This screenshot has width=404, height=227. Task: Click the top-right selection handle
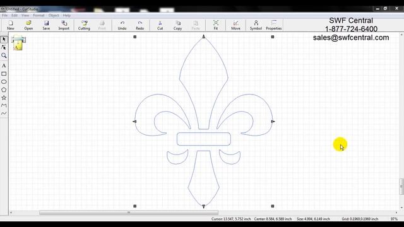(273, 37)
